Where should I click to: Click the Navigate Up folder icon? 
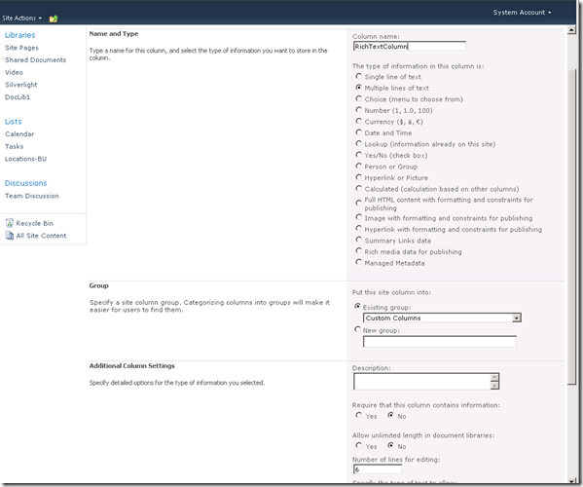click(54, 19)
